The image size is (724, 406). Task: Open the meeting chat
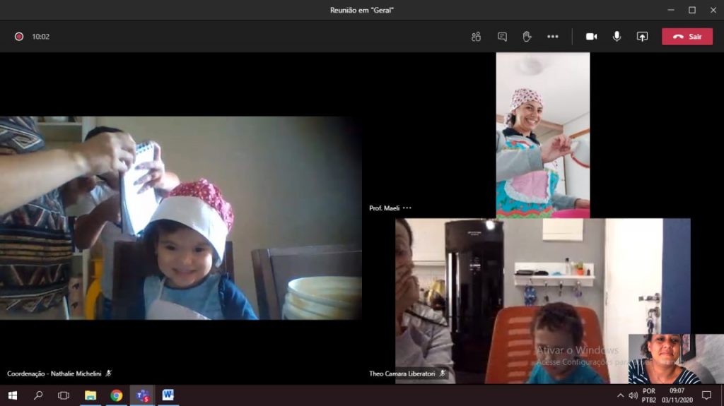502,37
